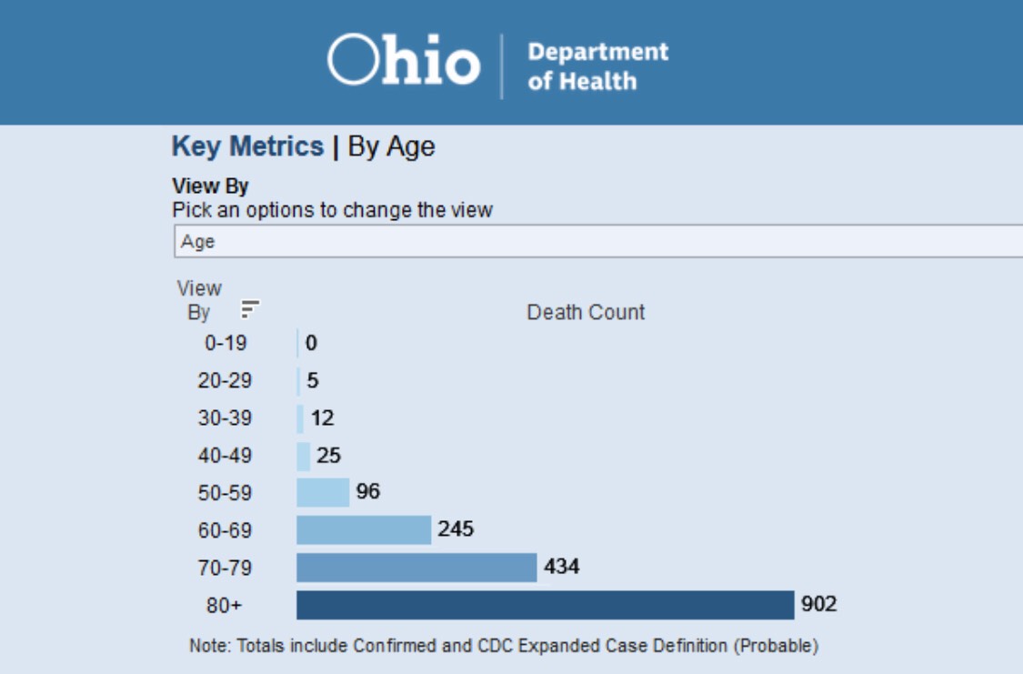Viewport: 1023px width, 674px height.
Task: Click the Death Count column header
Action: pyautogui.click(x=586, y=312)
